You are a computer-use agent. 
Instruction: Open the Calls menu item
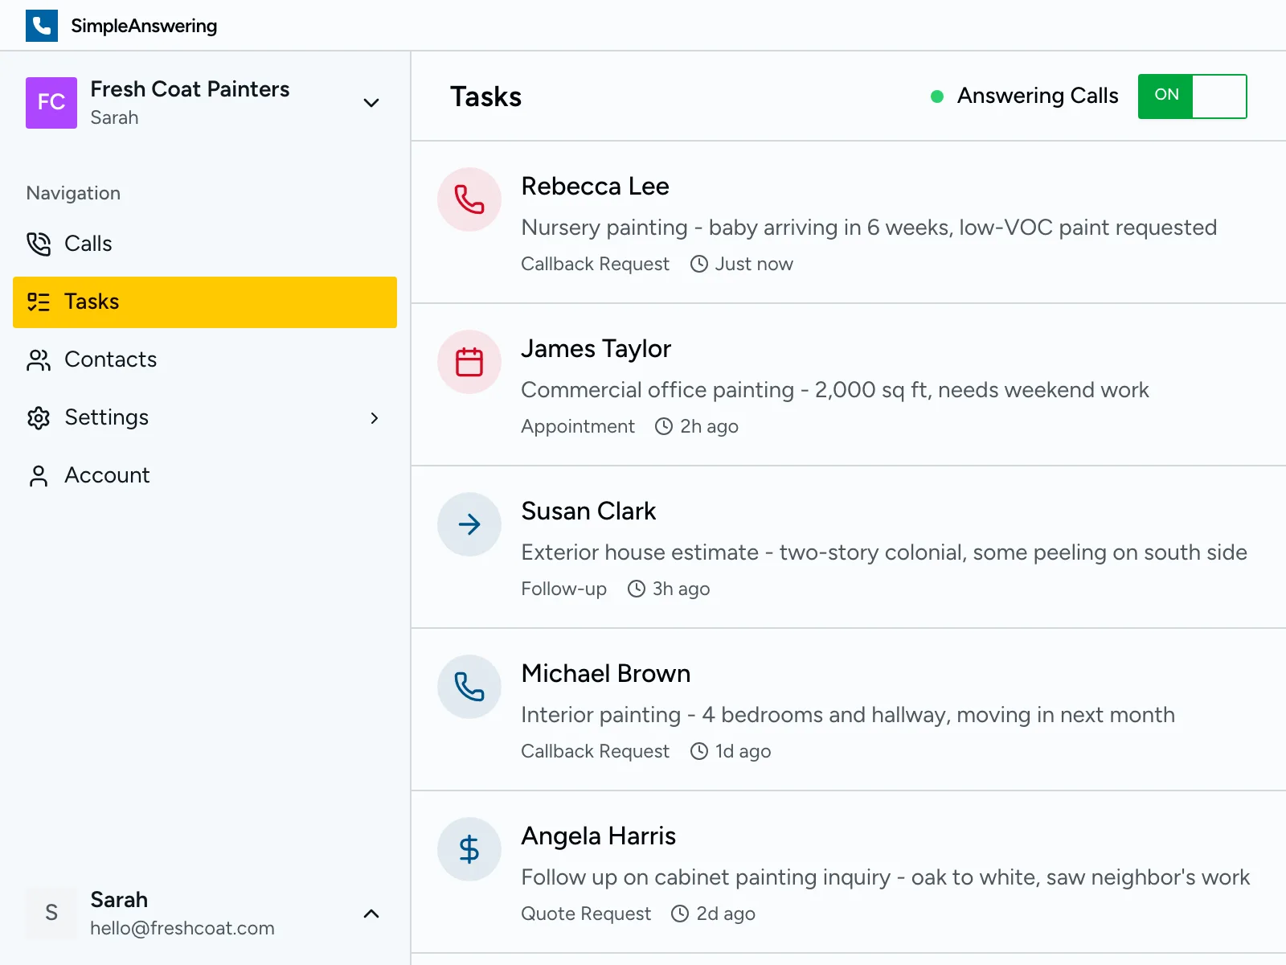tap(88, 244)
